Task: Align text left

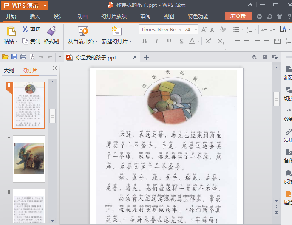Action: tap(237, 41)
